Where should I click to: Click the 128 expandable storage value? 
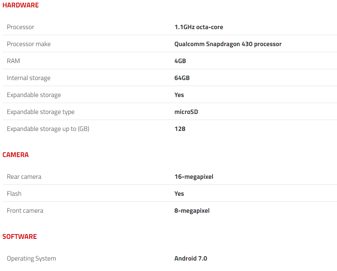180,129
